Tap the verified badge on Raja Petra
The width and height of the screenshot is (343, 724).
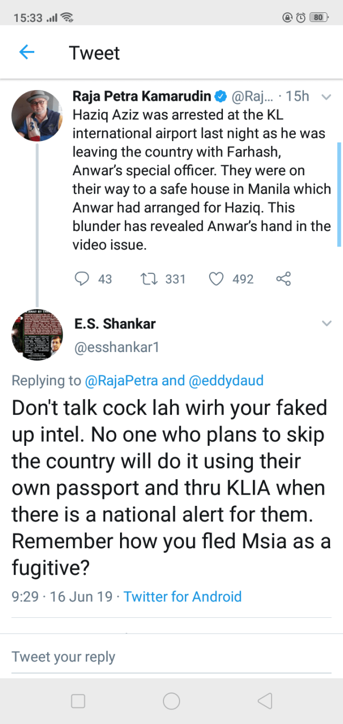[x=221, y=96]
